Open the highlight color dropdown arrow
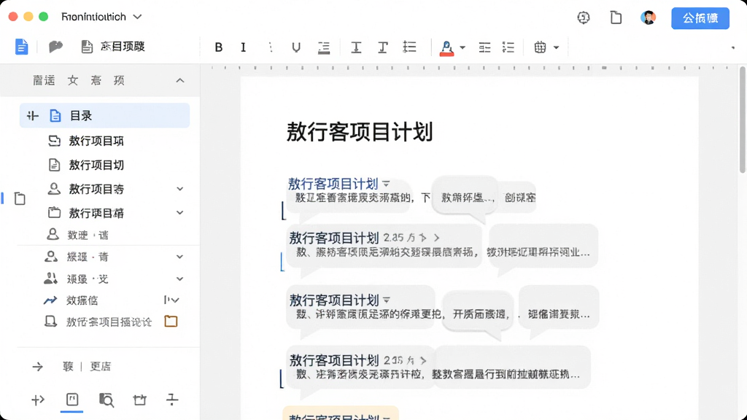The image size is (747, 420). click(462, 47)
